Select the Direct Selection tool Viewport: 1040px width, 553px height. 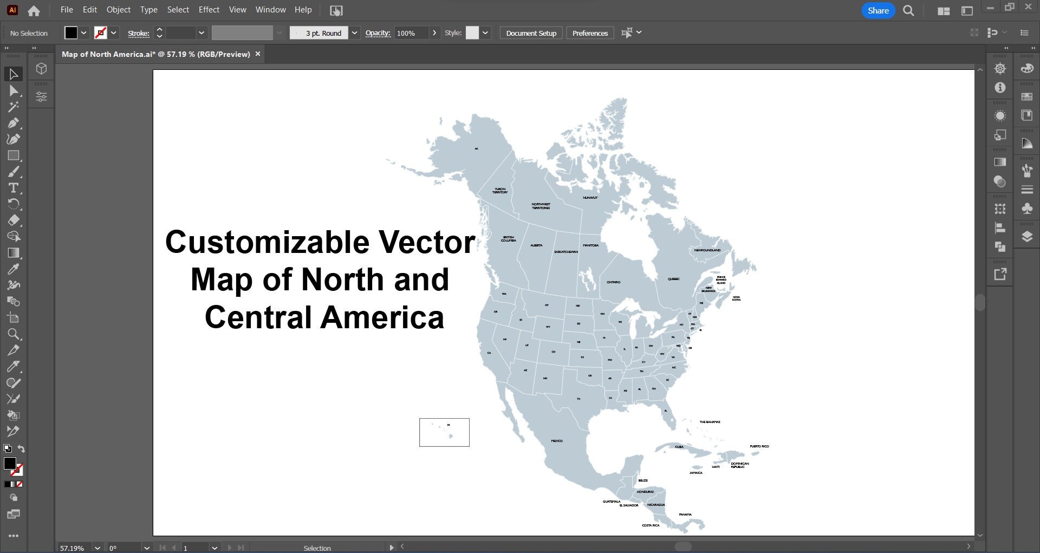tap(14, 90)
